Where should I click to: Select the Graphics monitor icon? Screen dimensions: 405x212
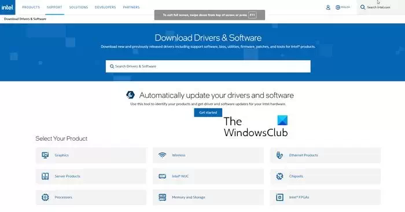coord(45,155)
